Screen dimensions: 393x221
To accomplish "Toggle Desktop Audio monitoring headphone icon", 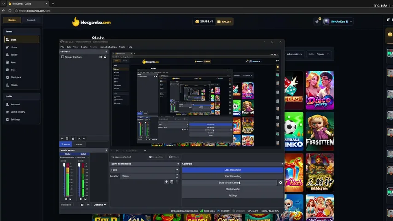I will pos(70,199).
